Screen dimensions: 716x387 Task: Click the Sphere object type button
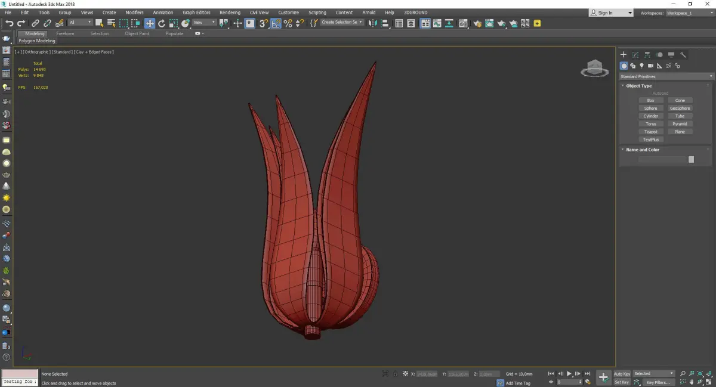click(651, 109)
